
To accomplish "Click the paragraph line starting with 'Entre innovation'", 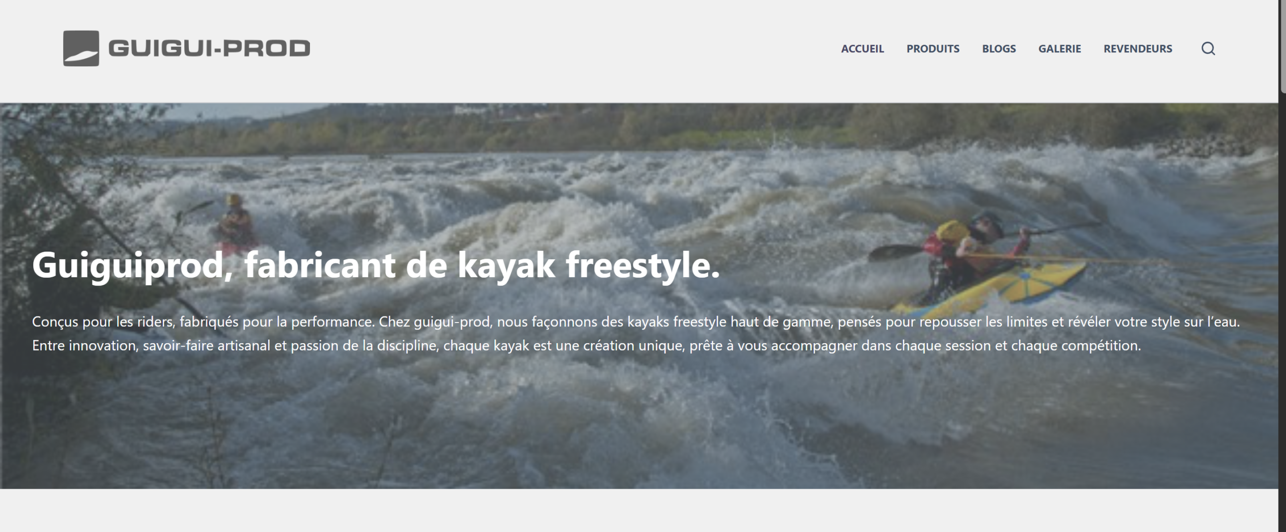I will (x=586, y=346).
